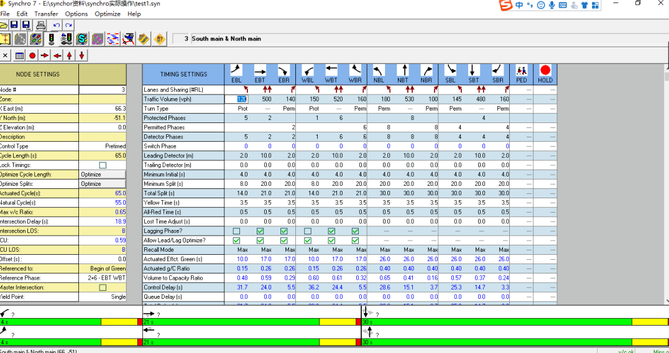Open the Help menu

[x=134, y=14]
